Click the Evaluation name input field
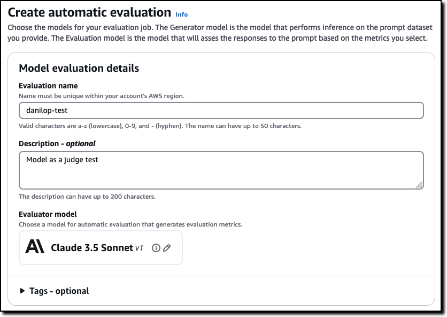 pos(221,110)
